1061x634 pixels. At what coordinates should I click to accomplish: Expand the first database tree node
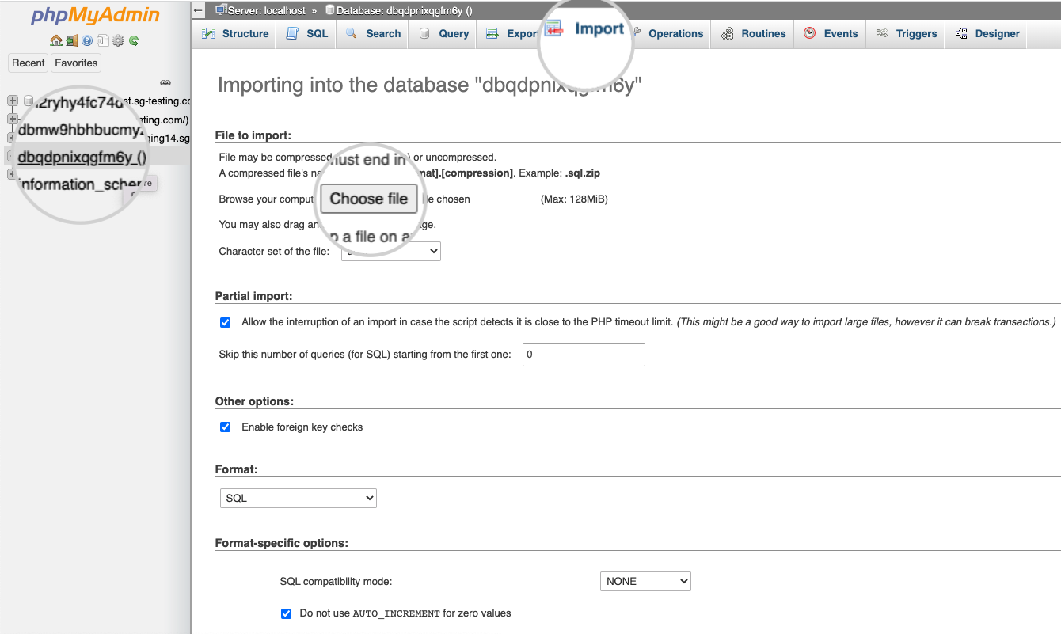(12, 101)
